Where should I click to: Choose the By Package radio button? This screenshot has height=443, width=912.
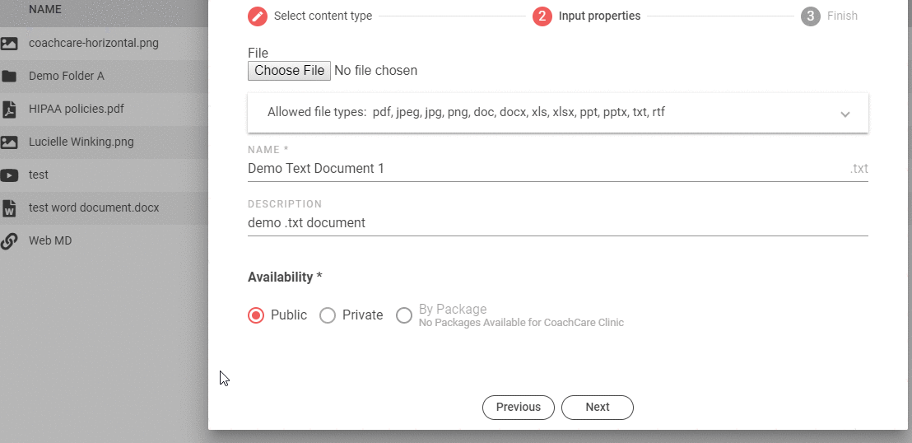click(404, 315)
